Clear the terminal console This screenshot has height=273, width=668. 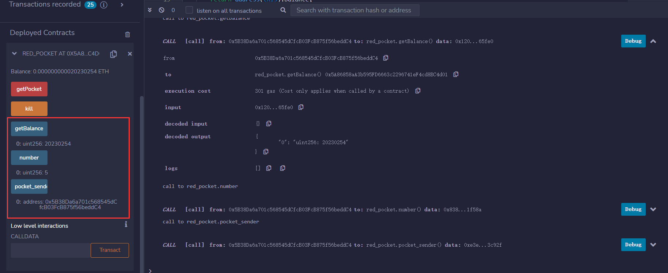coord(162,10)
